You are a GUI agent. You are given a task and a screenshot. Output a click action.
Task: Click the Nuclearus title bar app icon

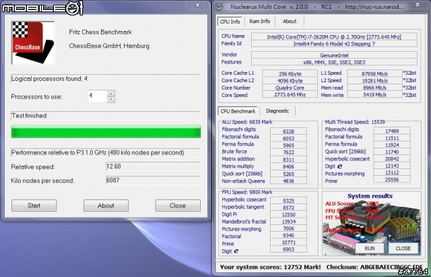click(219, 7)
